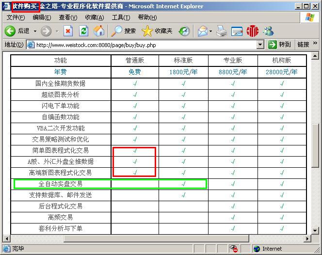Click the 交易策略测试和优化 row label

point(60,140)
